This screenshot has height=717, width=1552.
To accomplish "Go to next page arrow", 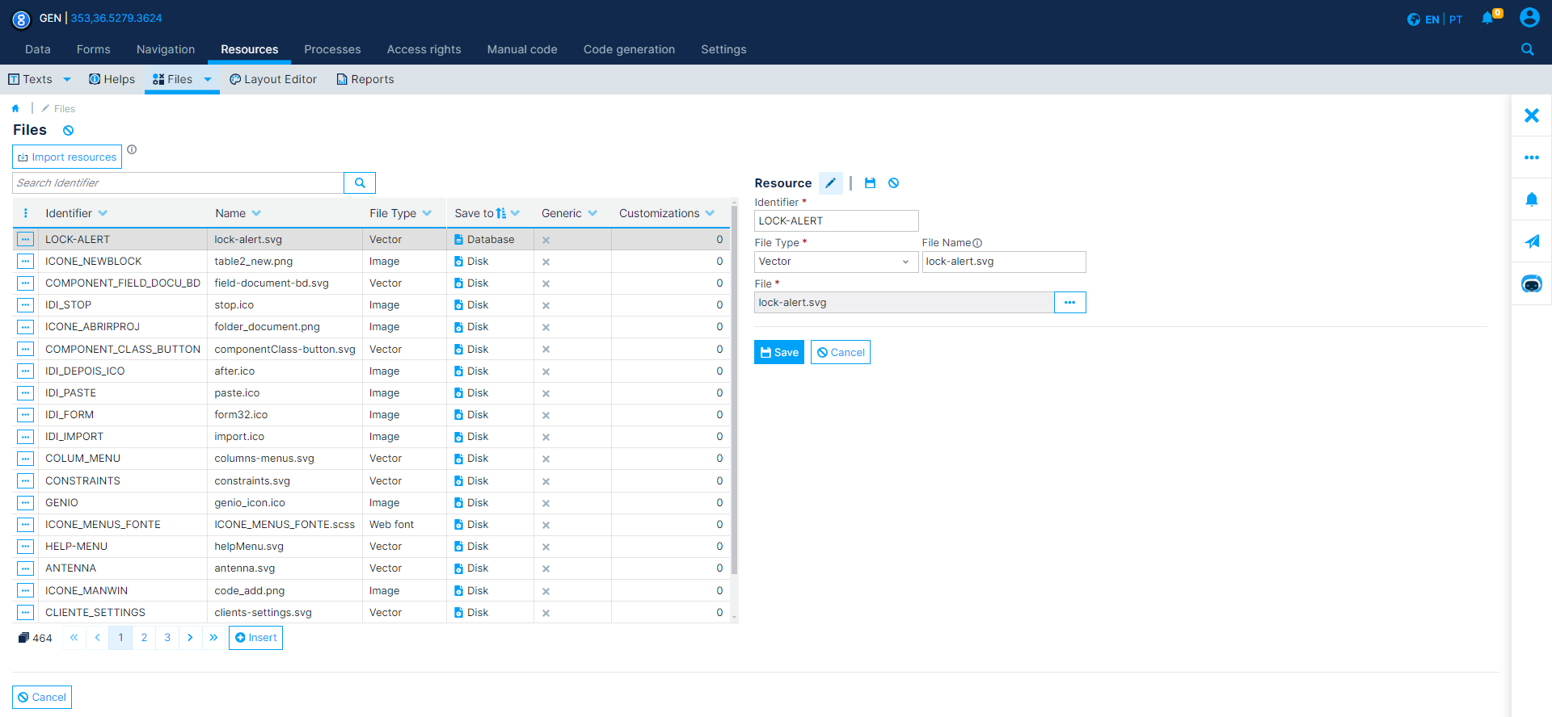I will (190, 638).
